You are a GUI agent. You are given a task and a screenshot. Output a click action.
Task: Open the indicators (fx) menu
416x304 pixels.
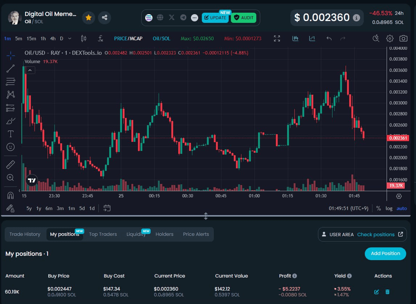[x=100, y=39]
